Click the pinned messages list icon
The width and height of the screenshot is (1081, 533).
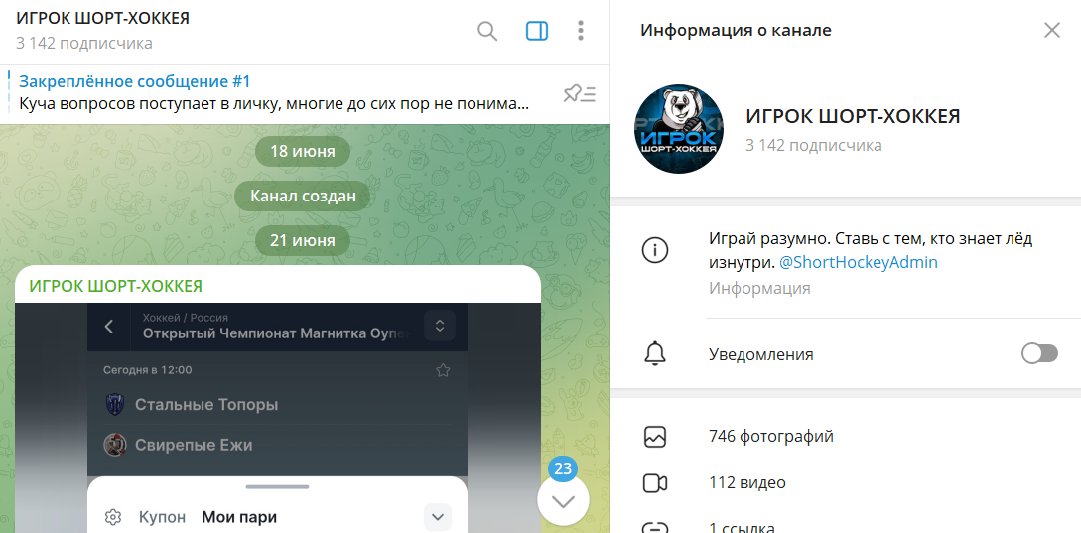click(579, 94)
